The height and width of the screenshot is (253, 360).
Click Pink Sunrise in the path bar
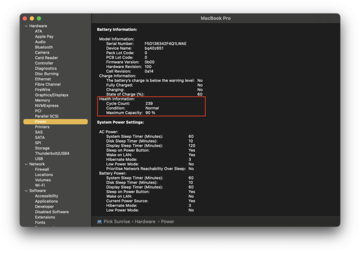pos(116,222)
